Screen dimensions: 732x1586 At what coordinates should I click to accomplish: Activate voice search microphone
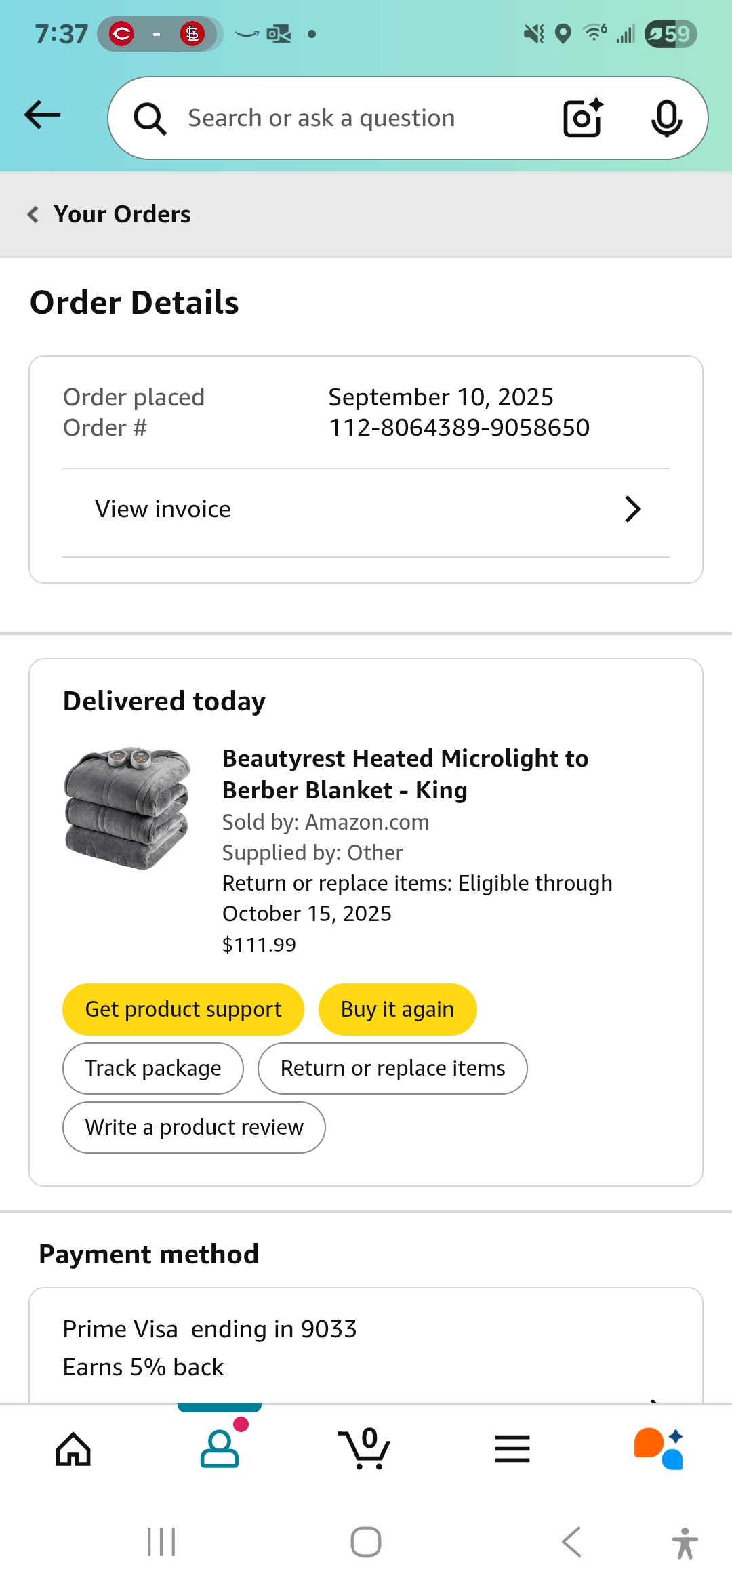click(666, 118)
